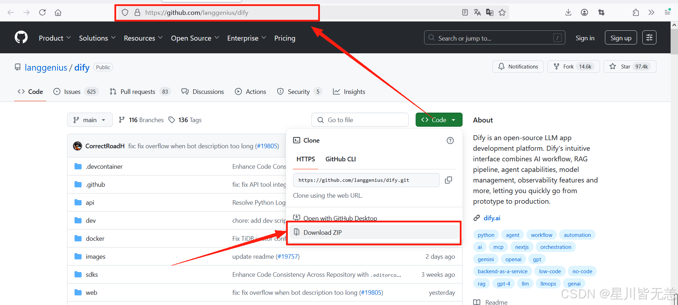Click CorrectRoadH avatar image
This screenshot has height=305, width=678.
click(77, 146)
